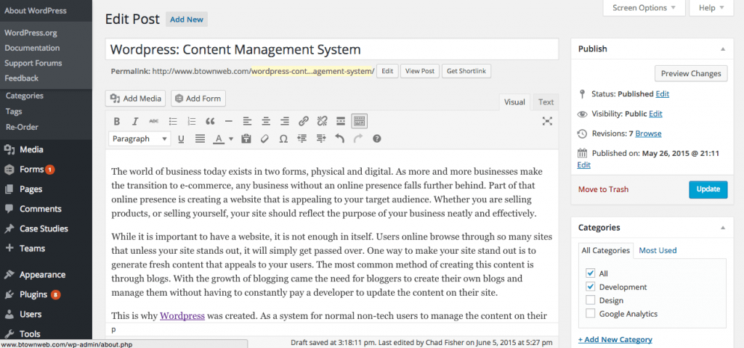Click the Get Shortlink button
The height and width of the screenshot is (348, 744).
(466, 71)
